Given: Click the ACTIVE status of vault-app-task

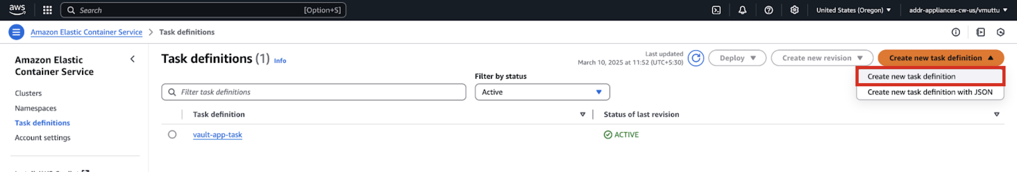Looking at the screenshot, I should click(621, 135).
